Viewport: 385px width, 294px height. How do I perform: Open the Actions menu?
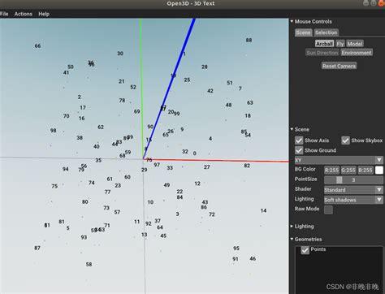click(x=24, y=14)
